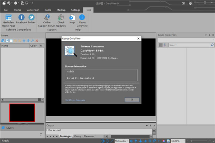
Task: Click OK in About GerbView dialog
Action: [x=132, y=100]
